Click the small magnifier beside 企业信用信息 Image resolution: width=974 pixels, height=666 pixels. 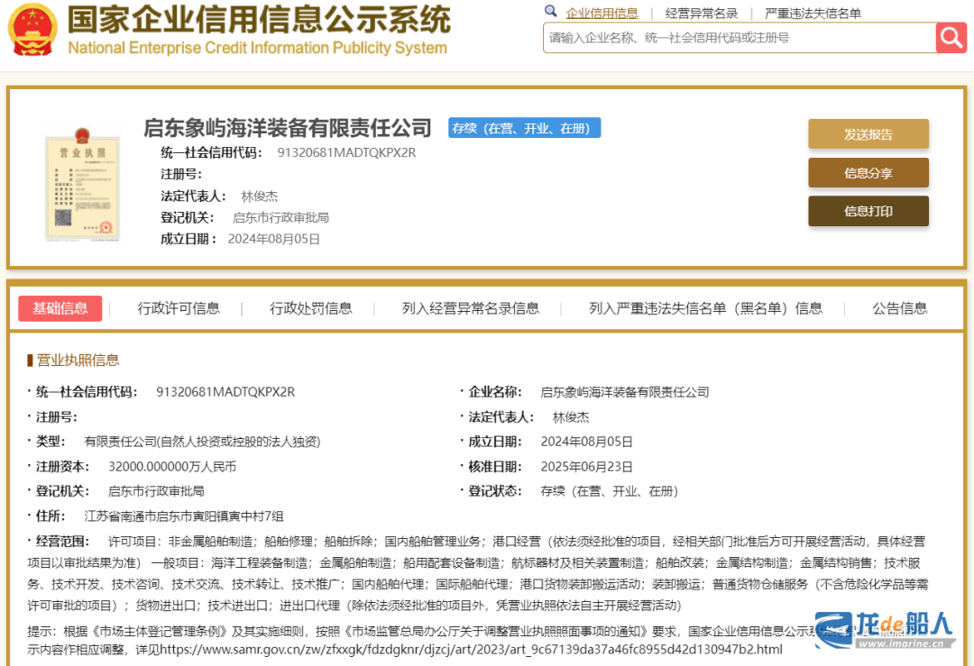[551, 12]
